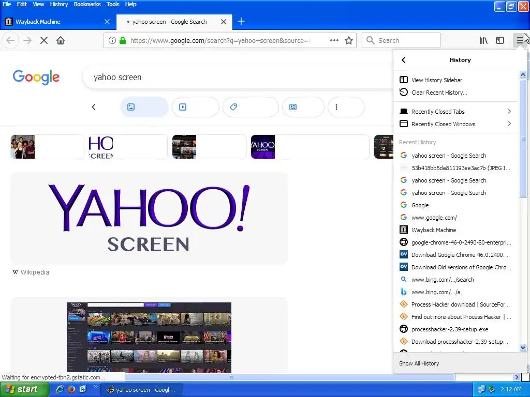
Task: Close the yahoo screen Google Search tab
Action: click(x=224, y=22)
